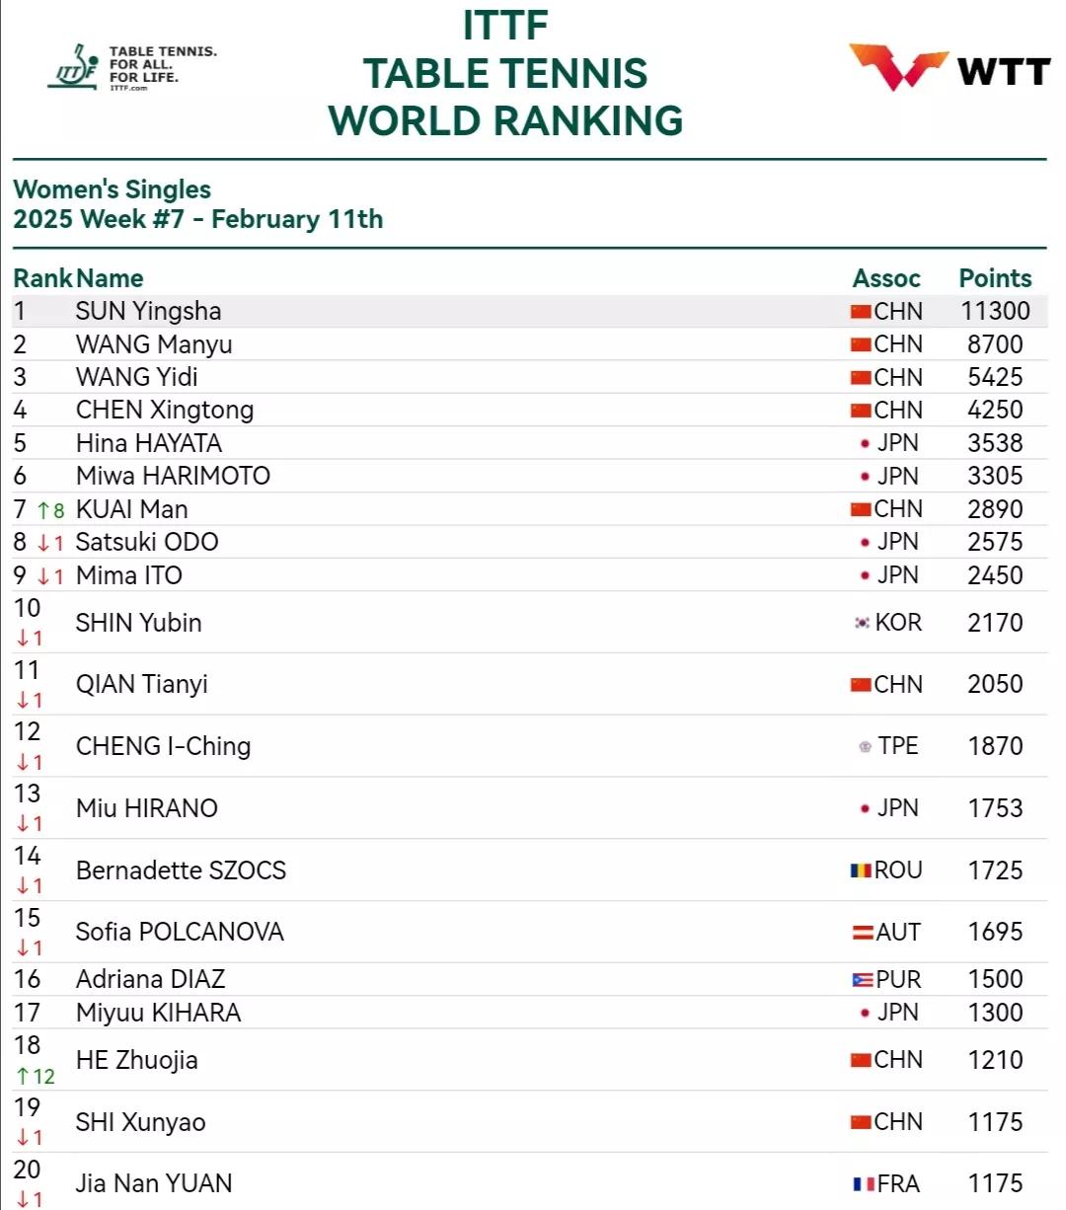The width and height of the screenshot is (1066, 1210).
Task: Click the Austria flag next to Sofia POLCANOVA
Action: [863, 932]
